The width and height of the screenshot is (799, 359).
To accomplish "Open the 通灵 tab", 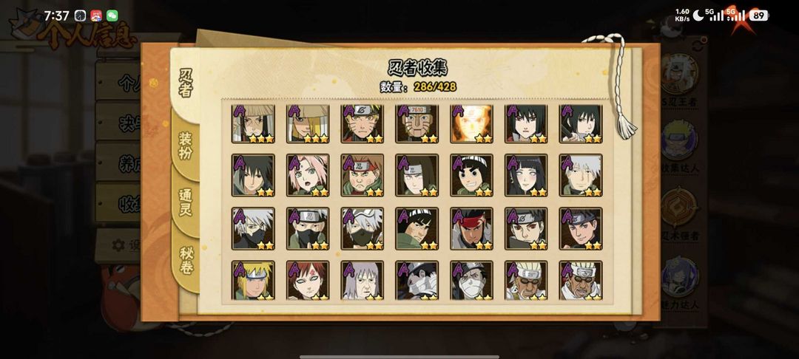I will click(x=185, y=202).
